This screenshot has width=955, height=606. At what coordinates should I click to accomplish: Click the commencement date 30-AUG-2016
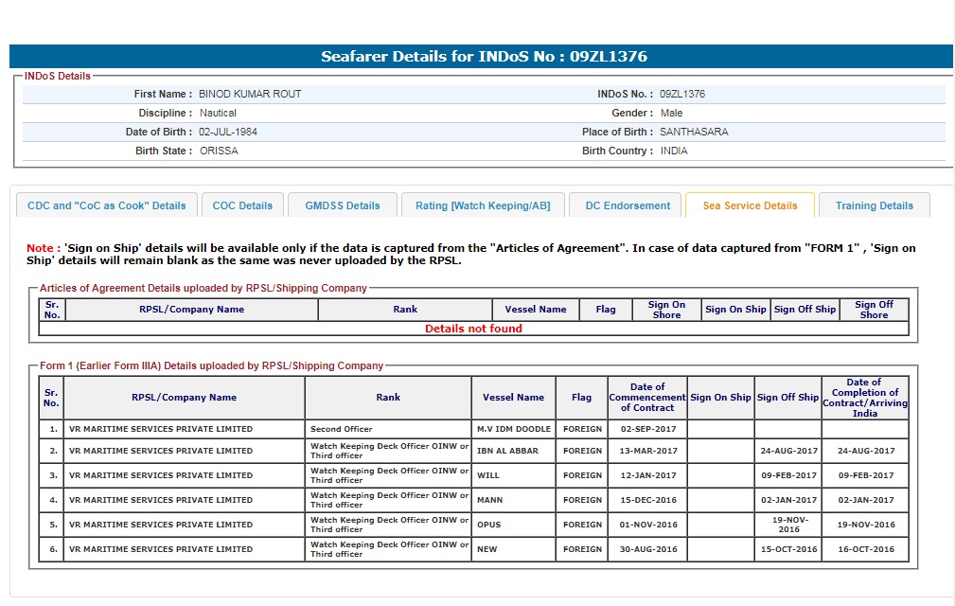tap(647, 549)
